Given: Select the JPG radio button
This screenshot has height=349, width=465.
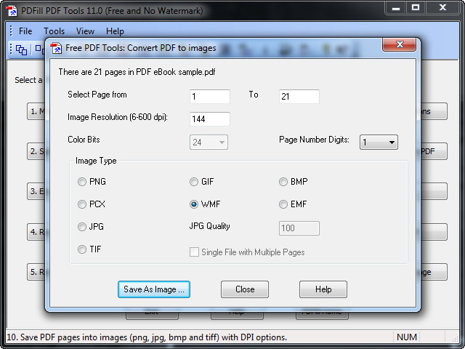Looking at the screenshot, I should pos(83,227).
